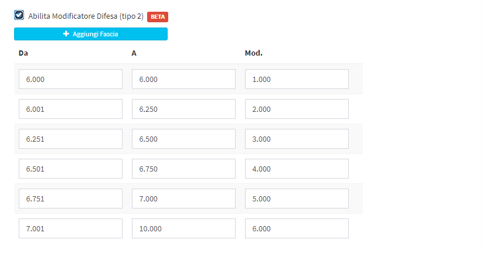483x253 pixels.
Task: Click the Da field with 6.751
Action: click(x=70, y=199)
